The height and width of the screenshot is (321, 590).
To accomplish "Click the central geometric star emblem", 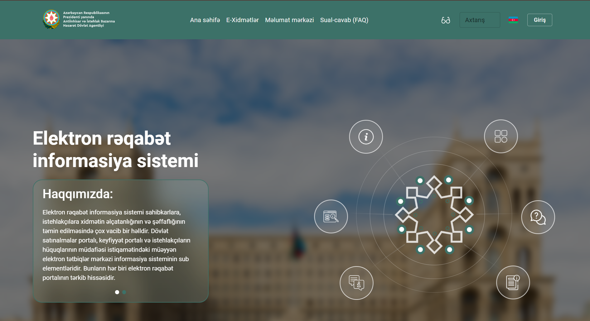I will [x=434, y=215].
